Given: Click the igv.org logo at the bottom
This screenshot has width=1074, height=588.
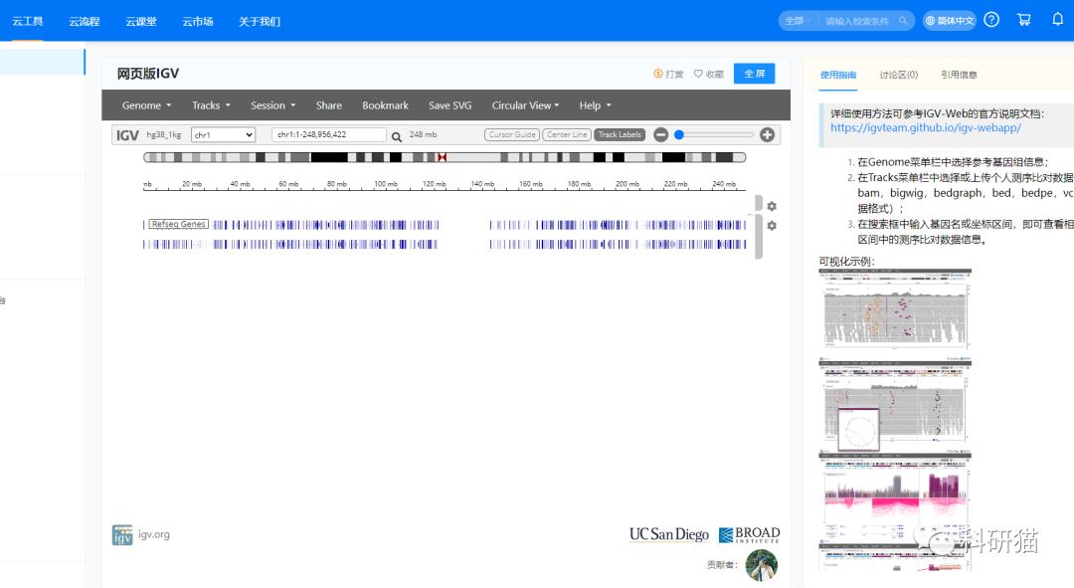Looking at the screenshot, I should point(122,534).
